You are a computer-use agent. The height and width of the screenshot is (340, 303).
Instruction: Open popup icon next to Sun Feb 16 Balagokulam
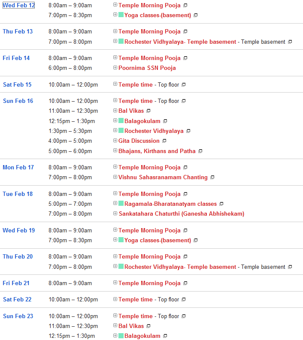(x=165, y=121)
